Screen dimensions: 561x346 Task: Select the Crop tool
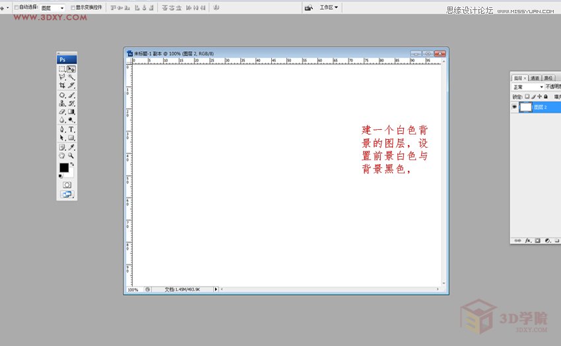coord(62,85)
